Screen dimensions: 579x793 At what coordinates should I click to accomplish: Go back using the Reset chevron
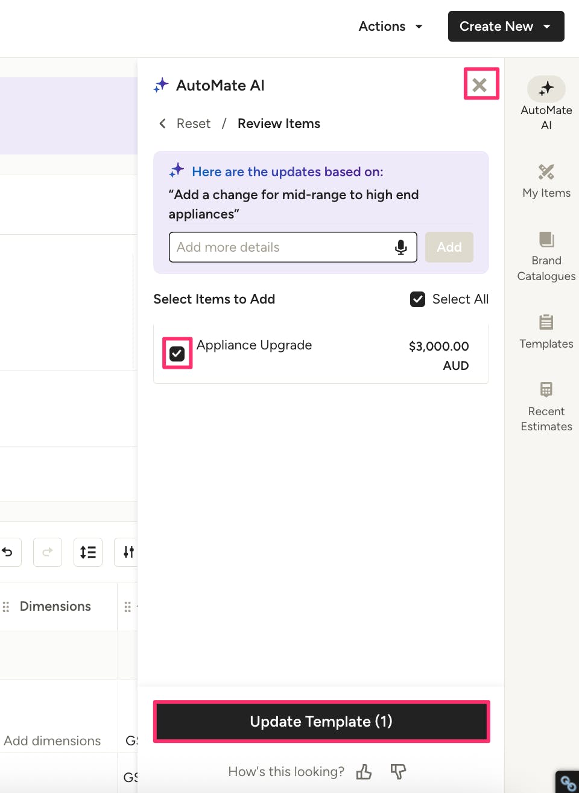163,124
